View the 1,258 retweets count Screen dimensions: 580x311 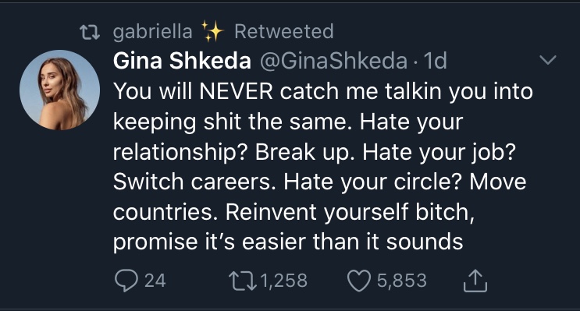(x=284, y=281)
